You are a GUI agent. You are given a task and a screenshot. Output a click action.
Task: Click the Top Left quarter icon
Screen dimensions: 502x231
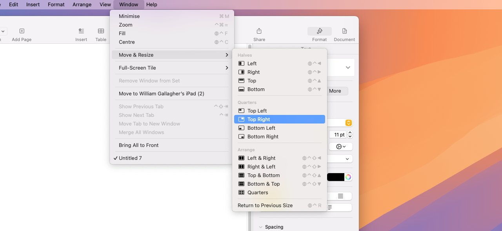241,111
